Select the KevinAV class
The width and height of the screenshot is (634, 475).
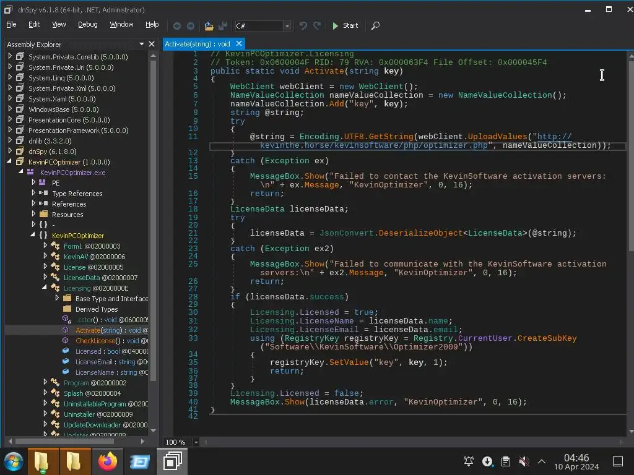click(x=94, y=257)
